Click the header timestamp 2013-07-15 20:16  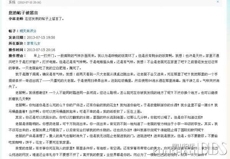click(30, 2)
